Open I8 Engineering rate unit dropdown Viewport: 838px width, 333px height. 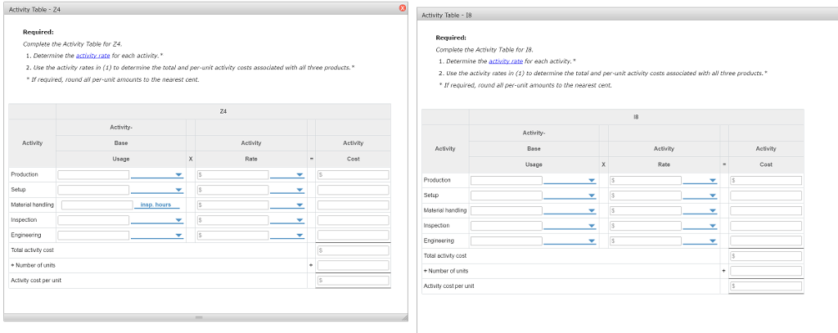pyautogui.click(x=700, y=241)
